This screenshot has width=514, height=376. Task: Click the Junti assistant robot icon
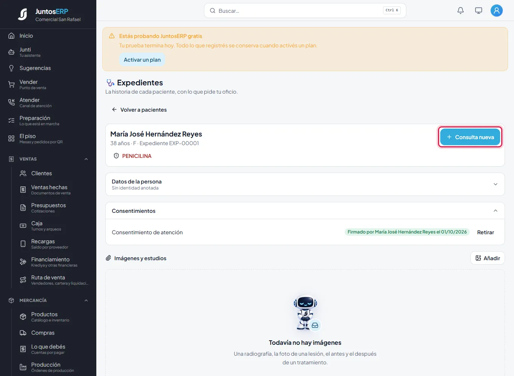tap(11, 52)
